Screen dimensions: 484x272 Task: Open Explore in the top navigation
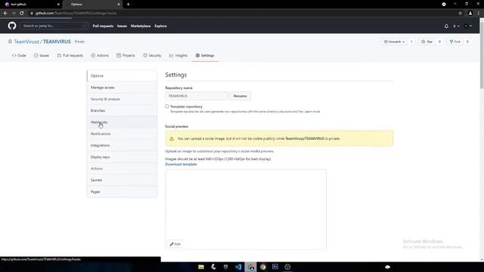point(160,26)
